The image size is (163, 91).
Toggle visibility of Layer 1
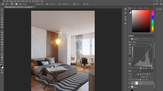(129, 87)
